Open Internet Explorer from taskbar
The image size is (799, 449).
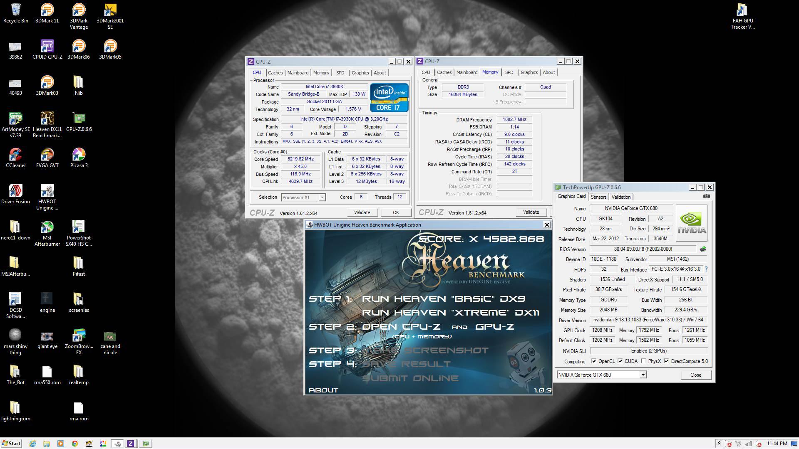pyautogui.click(x=32, y=444)
